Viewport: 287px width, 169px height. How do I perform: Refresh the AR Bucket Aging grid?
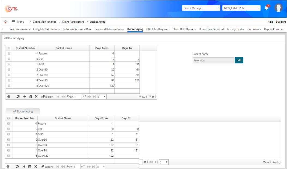click(x=18, y=97)
